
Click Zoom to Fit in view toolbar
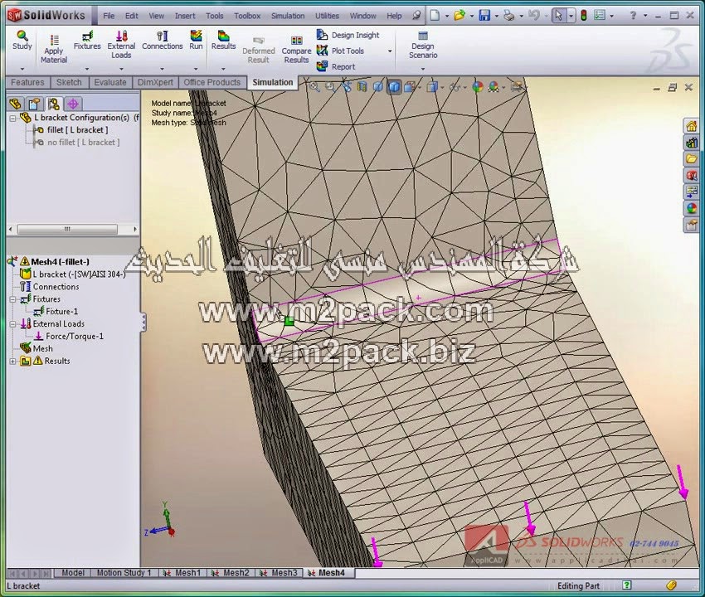click(314, 87)
